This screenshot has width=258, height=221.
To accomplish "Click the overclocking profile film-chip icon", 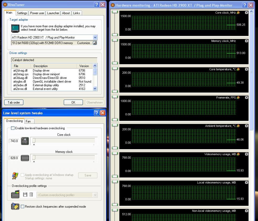I will tap(15, 194).
